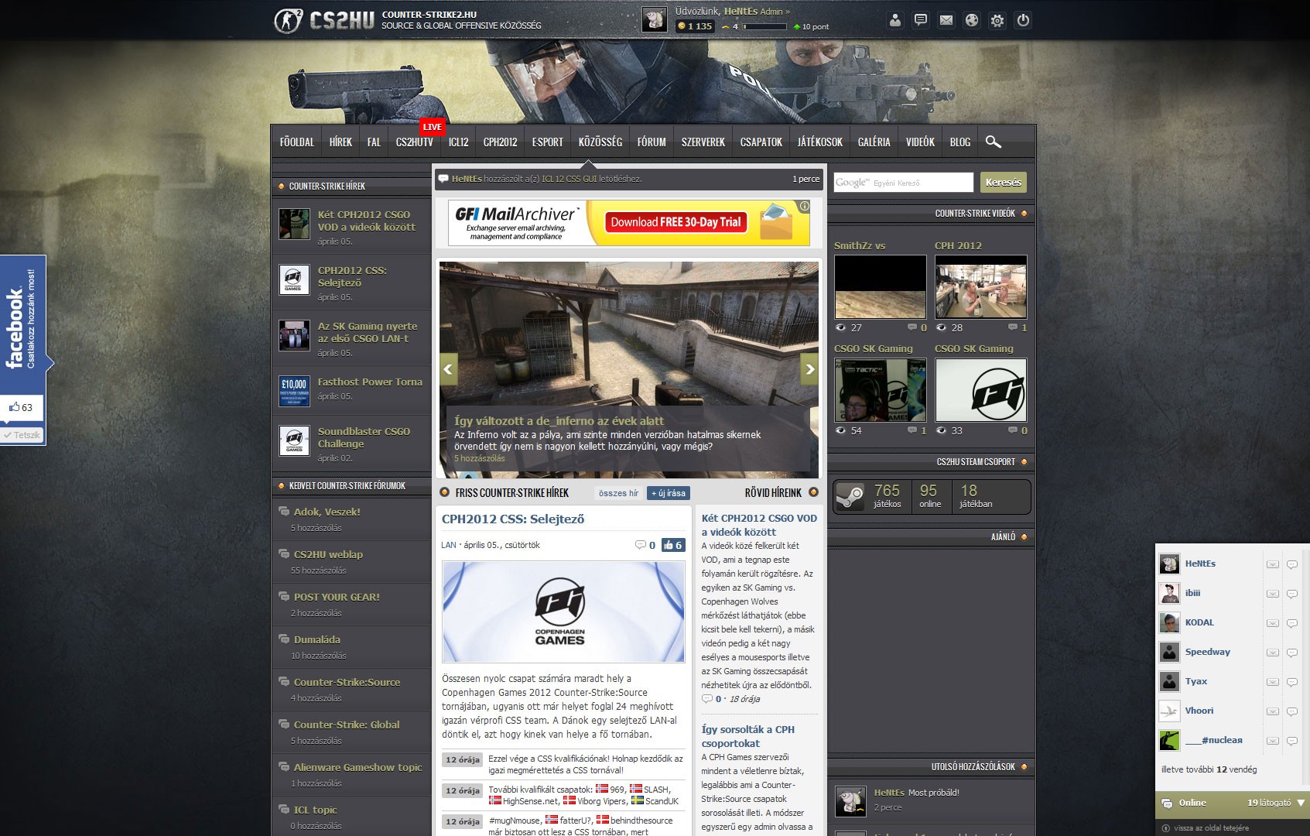Screen dimensions: 1310x836
Task: Open the VIDEÓK menu item
Action: pos(921,142)
